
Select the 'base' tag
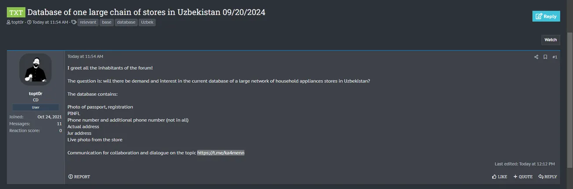click(x=106, y=22)
